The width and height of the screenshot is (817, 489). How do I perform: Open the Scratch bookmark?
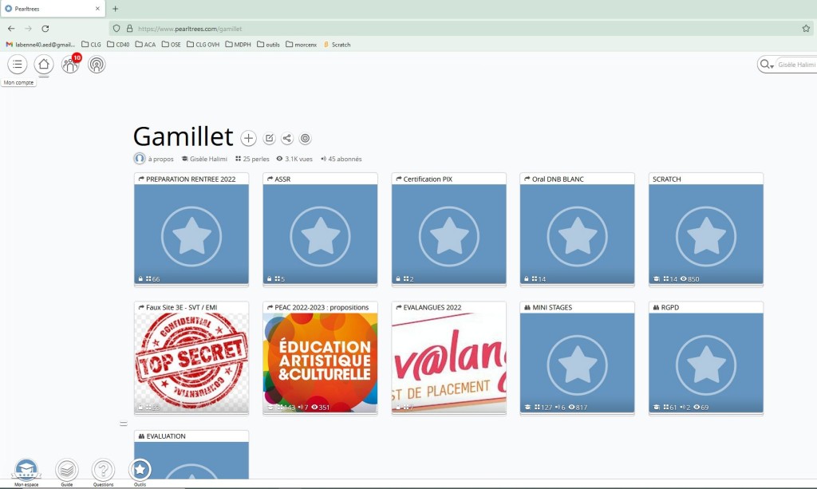(337, 45)
